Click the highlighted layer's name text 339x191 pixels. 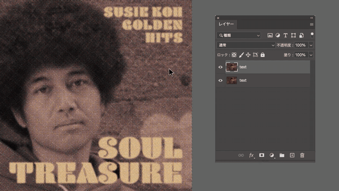[x=243, y=67]
